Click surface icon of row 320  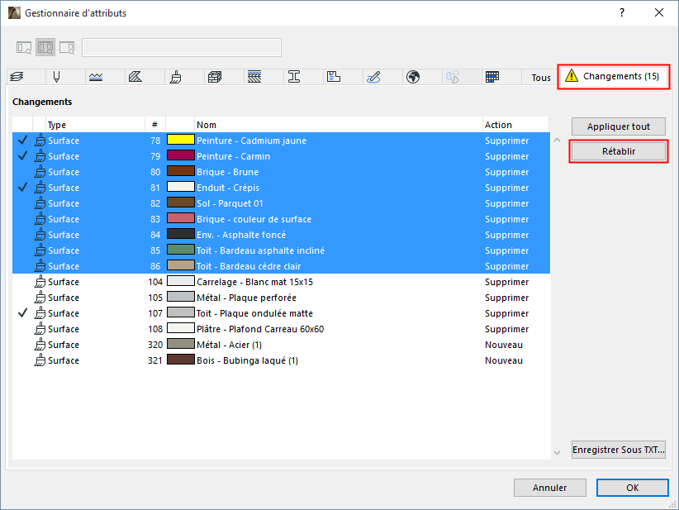[x=40, y=345]
